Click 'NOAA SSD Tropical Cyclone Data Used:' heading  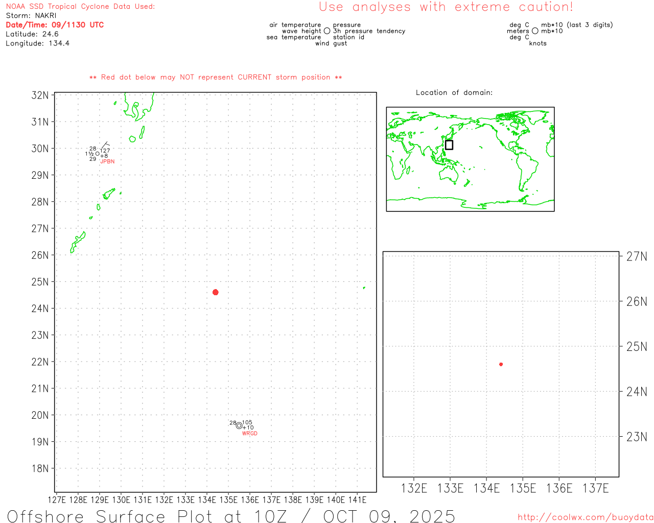point(80,7)
